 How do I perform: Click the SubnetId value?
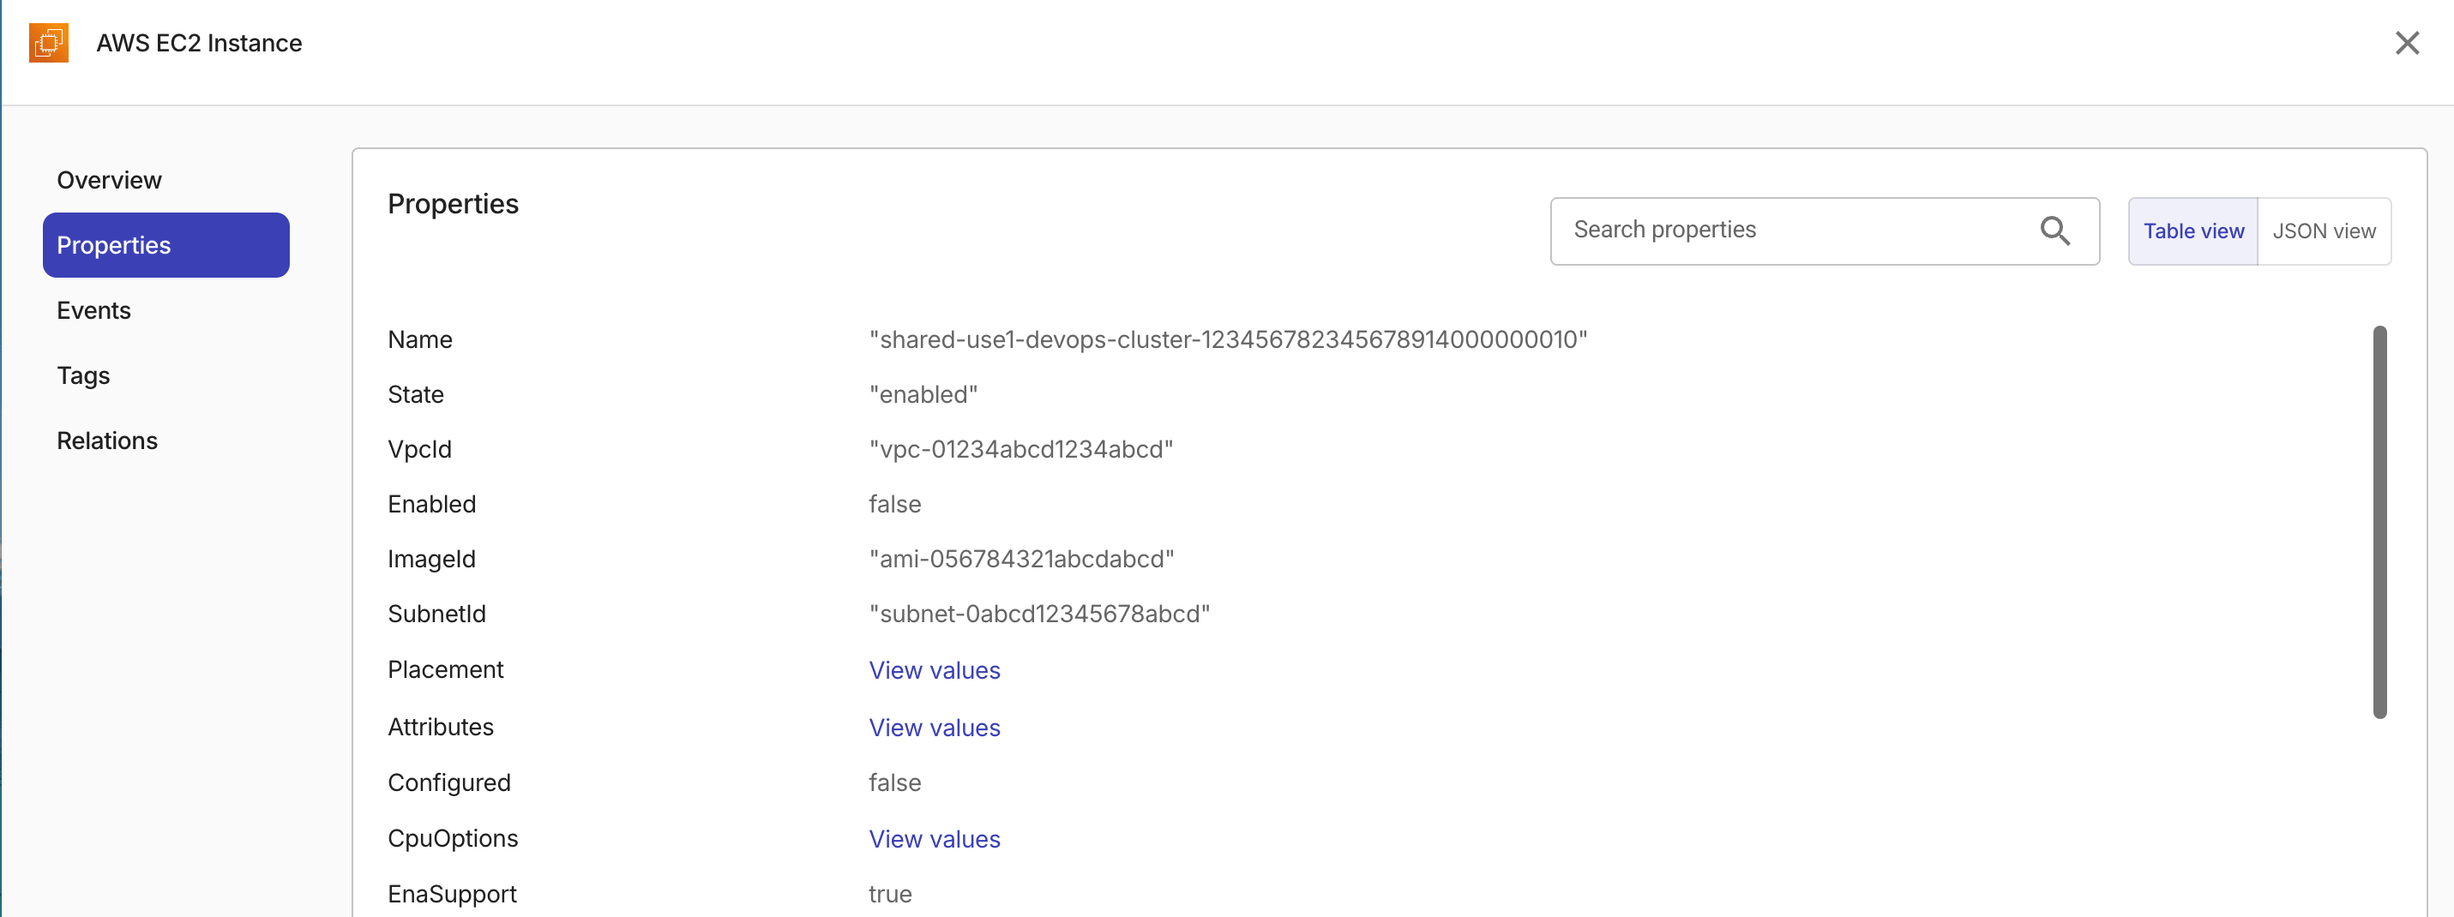(1039, 614)
